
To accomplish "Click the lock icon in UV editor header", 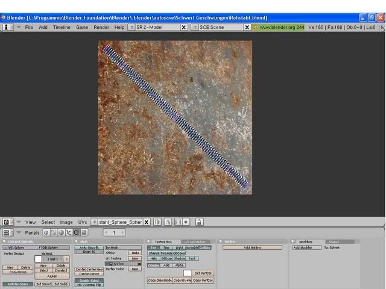I will (x=199, y=222).
